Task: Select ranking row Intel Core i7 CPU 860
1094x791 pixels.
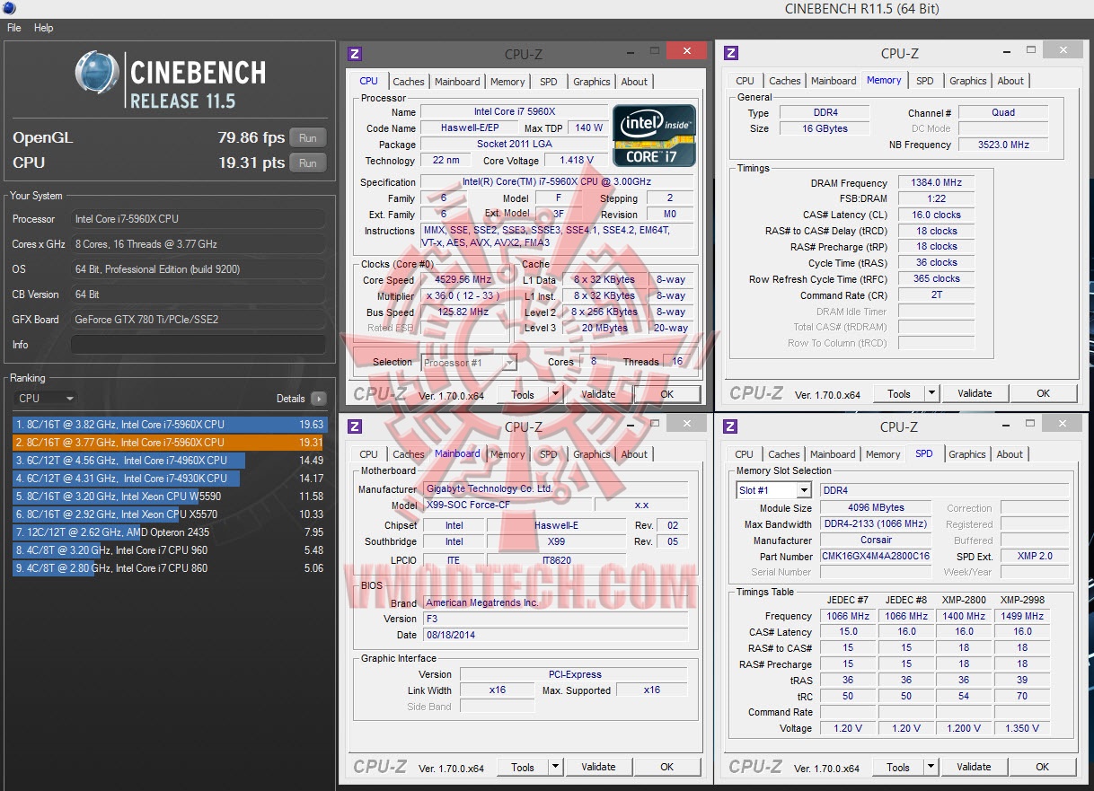Action: click(x=170, y=568)
